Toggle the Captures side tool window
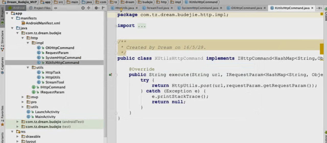Image resolution: width=327 pixels, height=143 pixels. tap(2, 65)
